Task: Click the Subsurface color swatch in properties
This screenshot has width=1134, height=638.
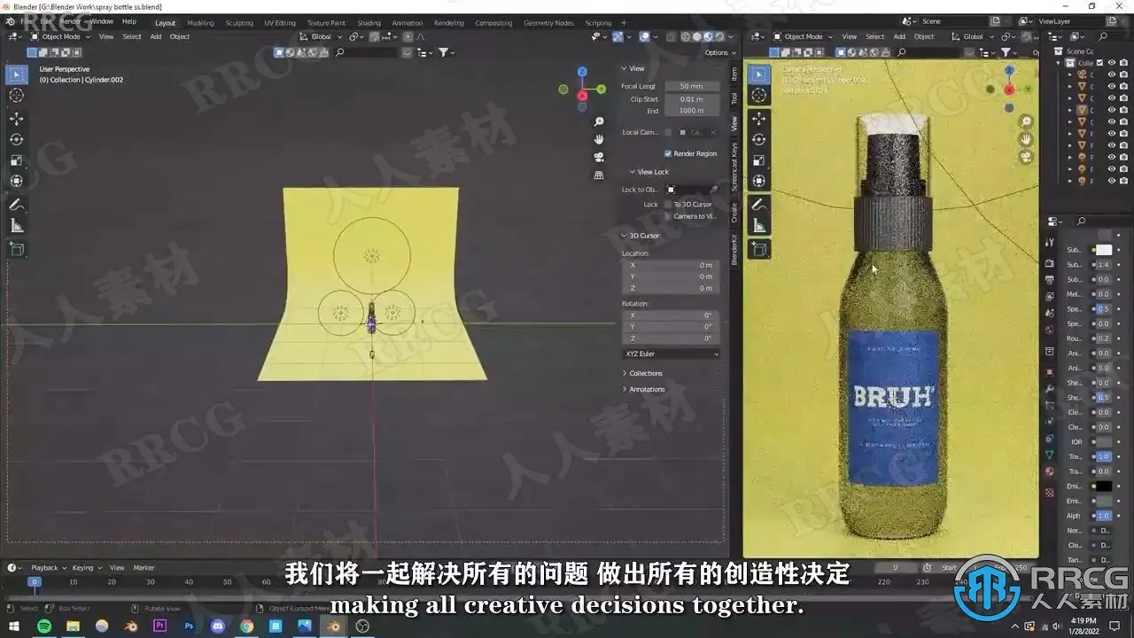Action: (x=1103, y=250)
